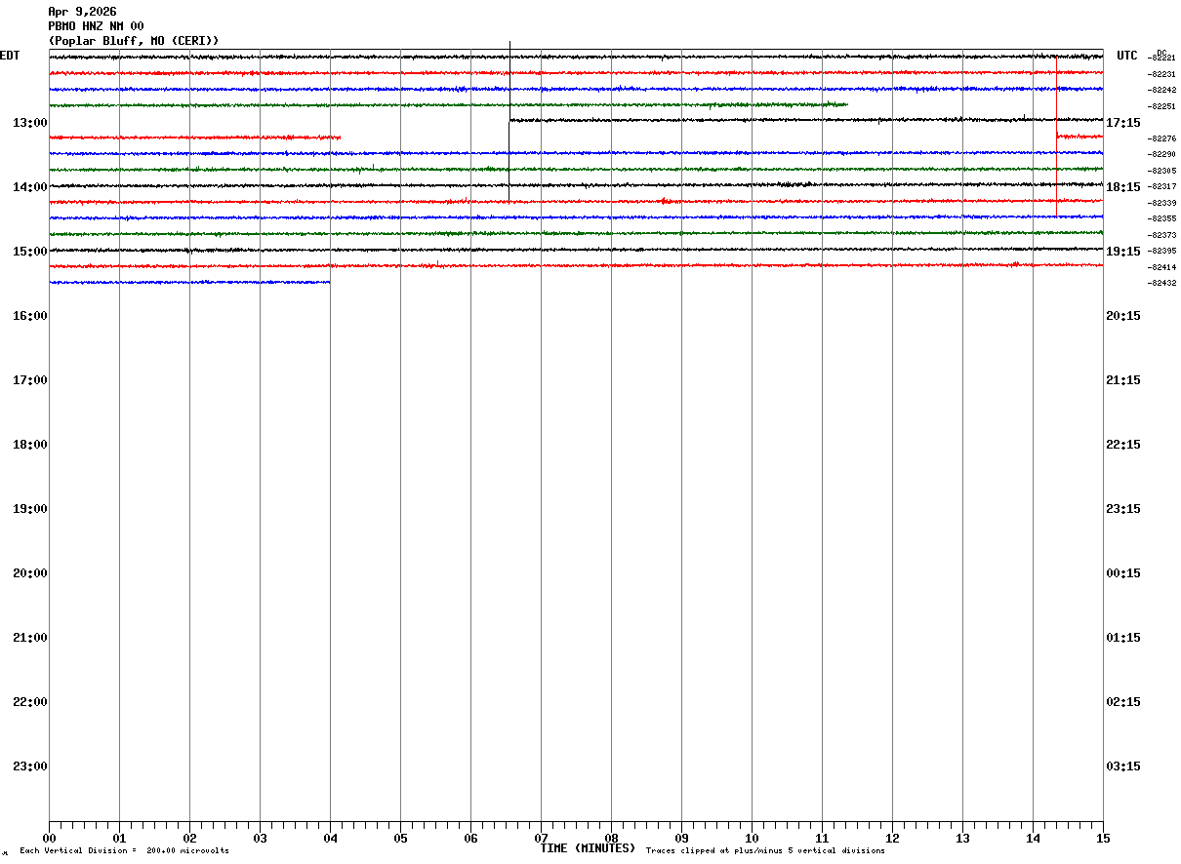This screenshot has width=1181, height=864.
Task: Click minute tick label 15
Action: click(1103, 839)
